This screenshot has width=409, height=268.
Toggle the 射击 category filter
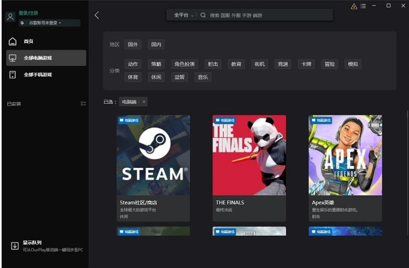(213, 64)
